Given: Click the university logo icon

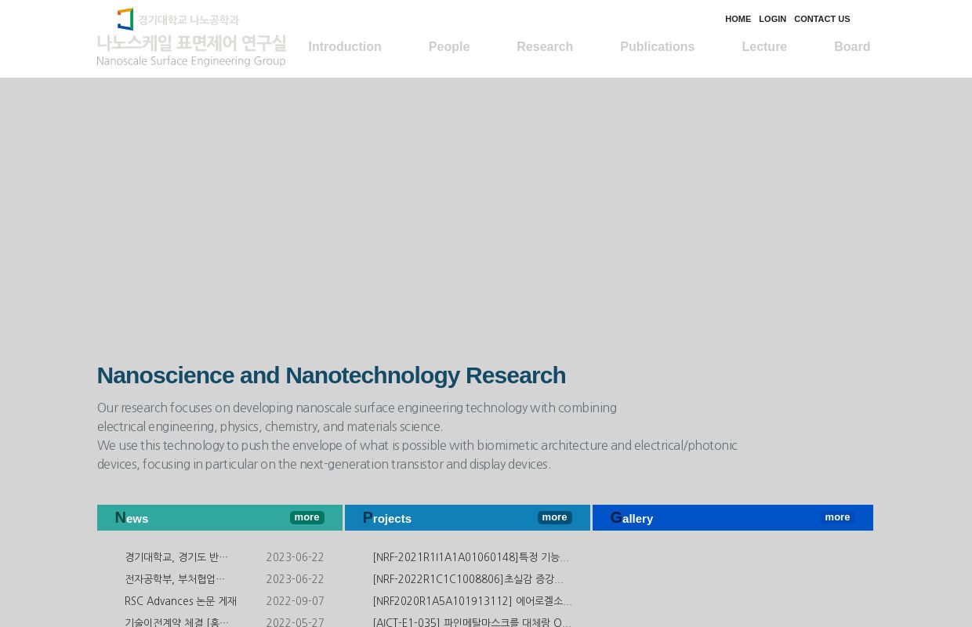Looking at the screenshot, I should point(125,18).
